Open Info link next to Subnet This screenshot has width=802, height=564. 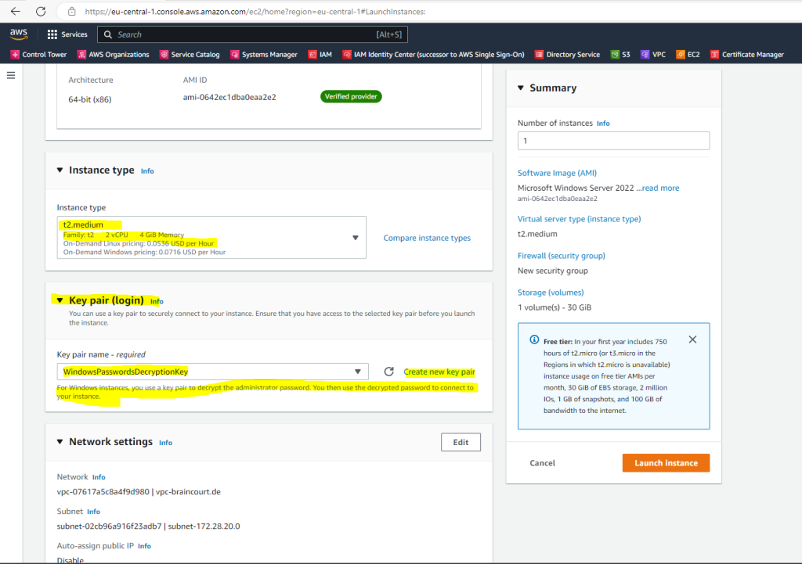(x=94, y=512)
